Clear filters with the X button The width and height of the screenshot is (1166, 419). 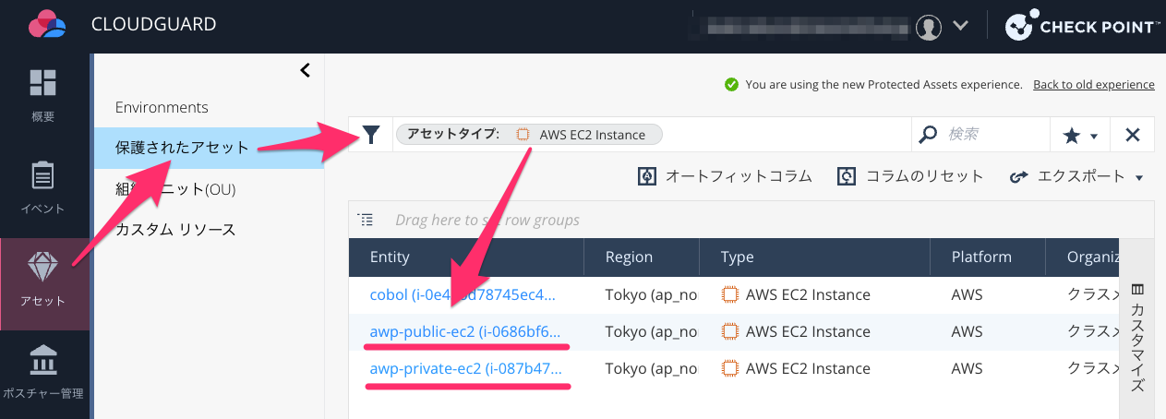(1133, 136)
